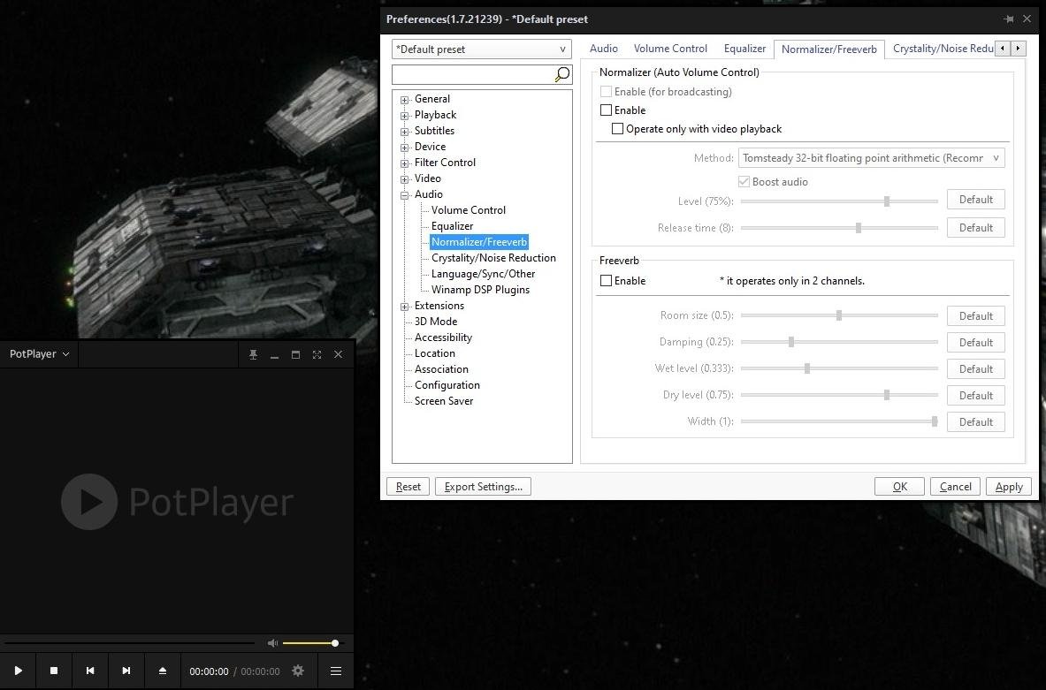
Task: Select Accessibility in the tree
Action: [443, 337]
